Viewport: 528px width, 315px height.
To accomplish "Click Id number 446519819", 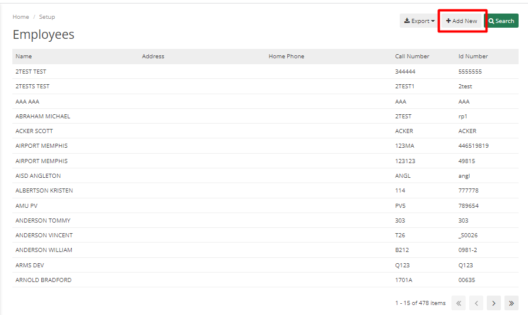I will tap(473, 146).
